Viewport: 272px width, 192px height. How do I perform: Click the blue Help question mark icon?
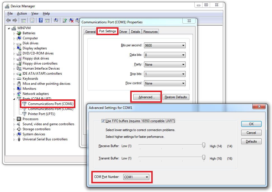[x=41, y=20]
